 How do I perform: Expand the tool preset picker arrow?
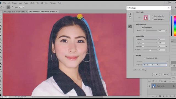click(x=4, y=7)
